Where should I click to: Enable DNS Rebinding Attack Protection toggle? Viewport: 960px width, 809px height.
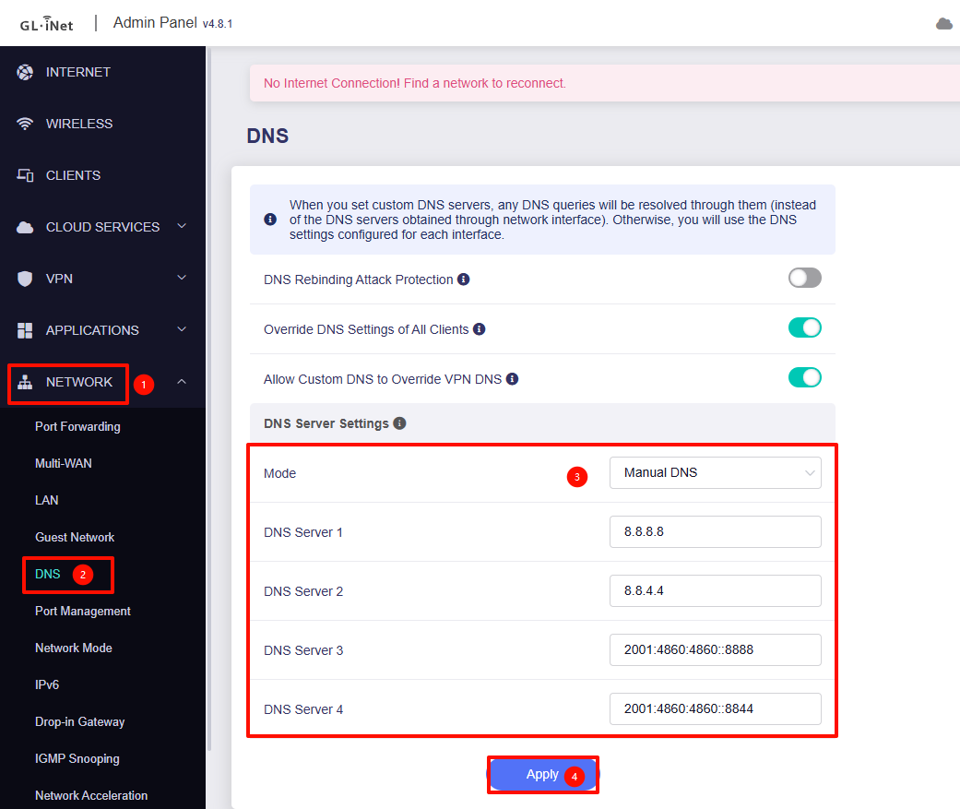(804, 278)
